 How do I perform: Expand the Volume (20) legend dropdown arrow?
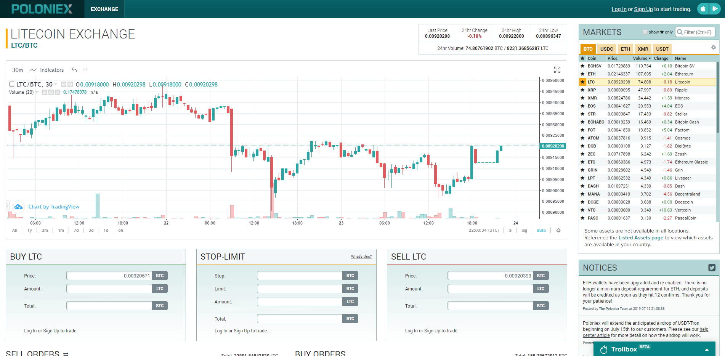[x=37, y=92]
